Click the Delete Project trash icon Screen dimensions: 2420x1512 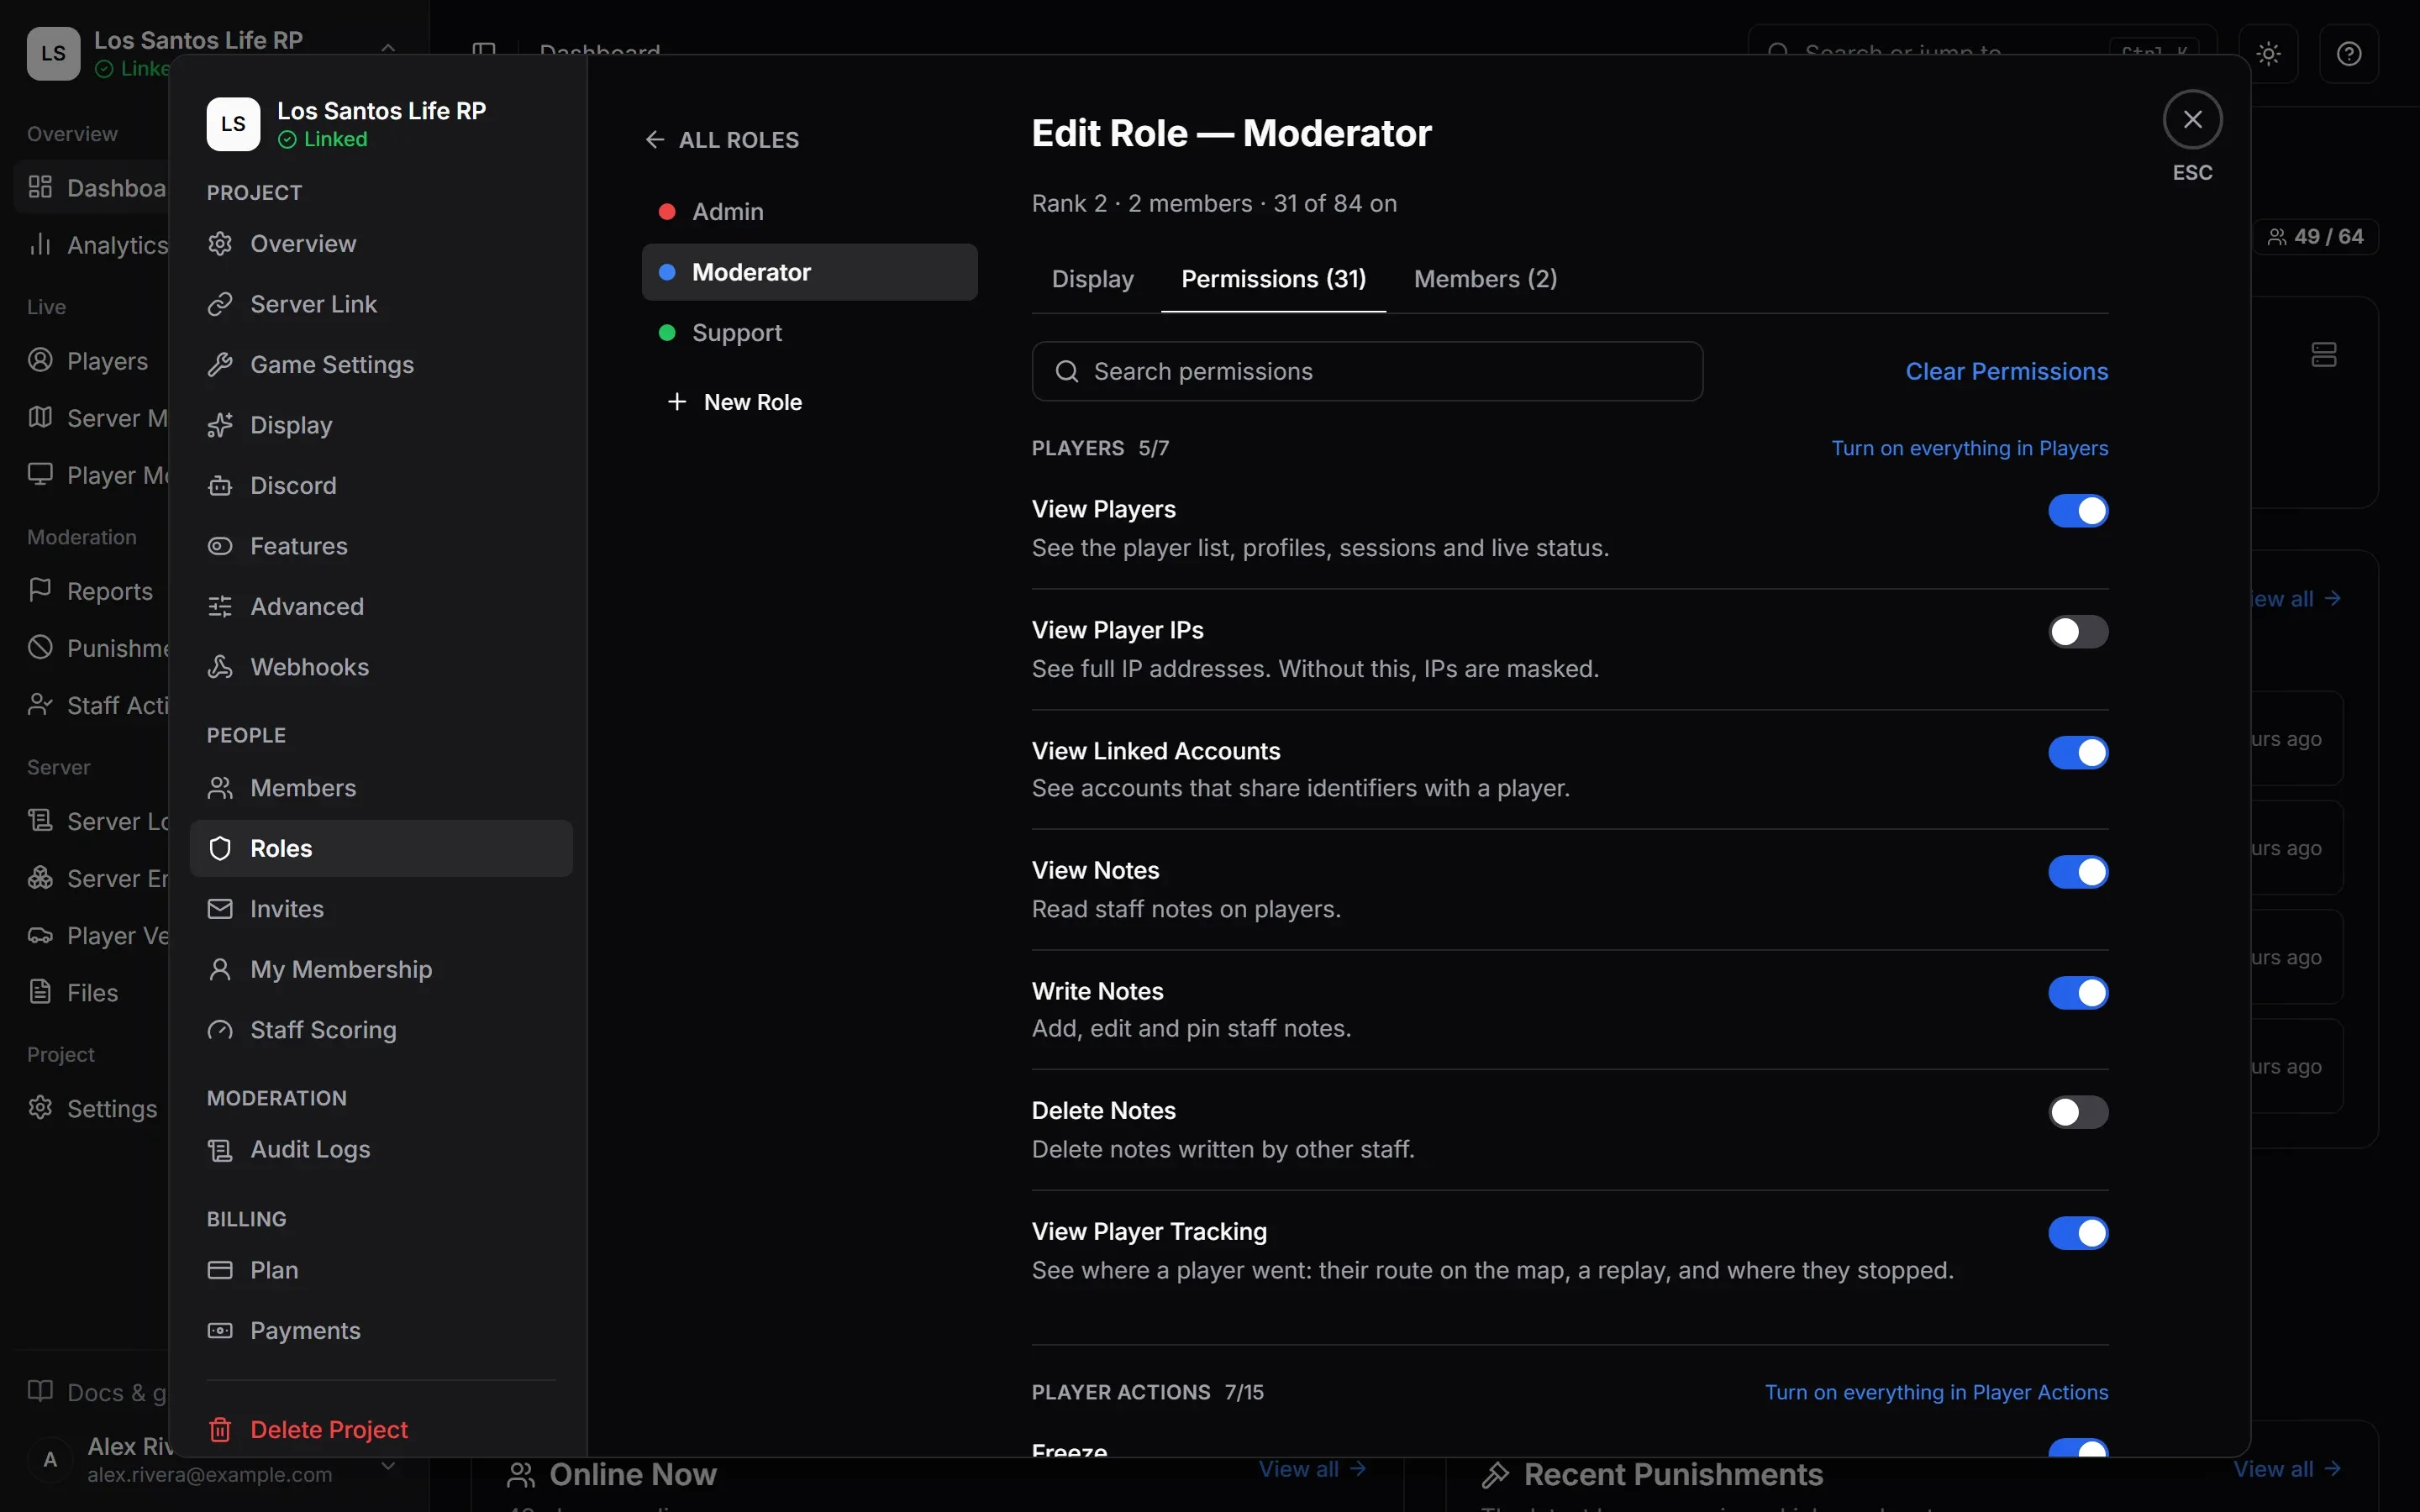pos(220,1430)
